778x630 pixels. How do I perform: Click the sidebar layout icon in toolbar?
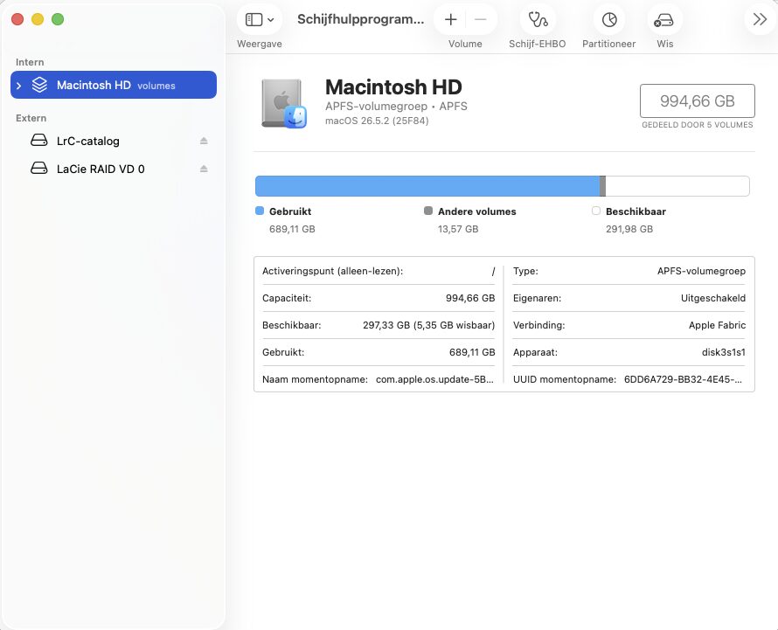tap(254, 20)
